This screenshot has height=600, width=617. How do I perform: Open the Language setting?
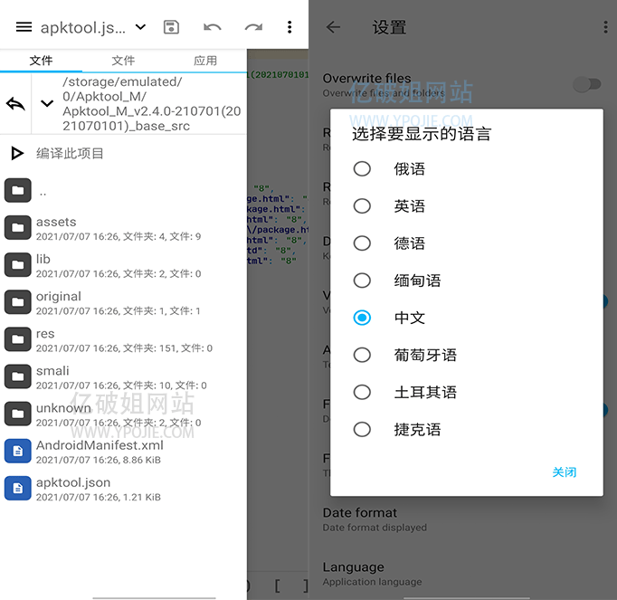click(462, 574)
